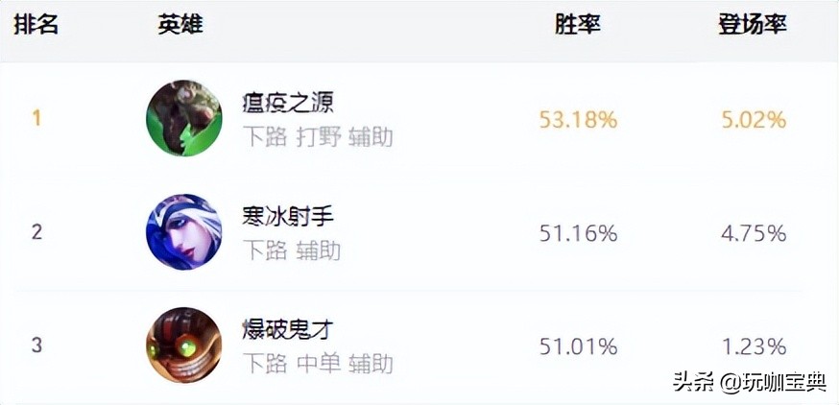The width and height of the screenshot is (839, 405).
Task: Click the 51.16% win rate value
Action: point(578,233)
